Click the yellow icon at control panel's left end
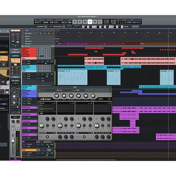This screenshot has width=176, height=176. (36, 22)
